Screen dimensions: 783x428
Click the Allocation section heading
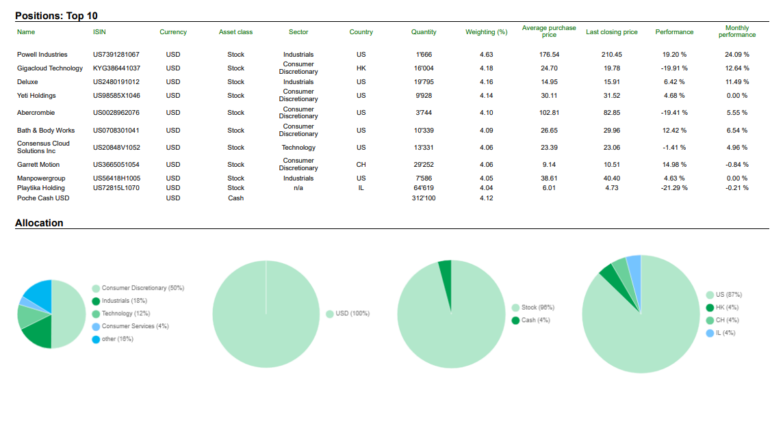point(39,223)
